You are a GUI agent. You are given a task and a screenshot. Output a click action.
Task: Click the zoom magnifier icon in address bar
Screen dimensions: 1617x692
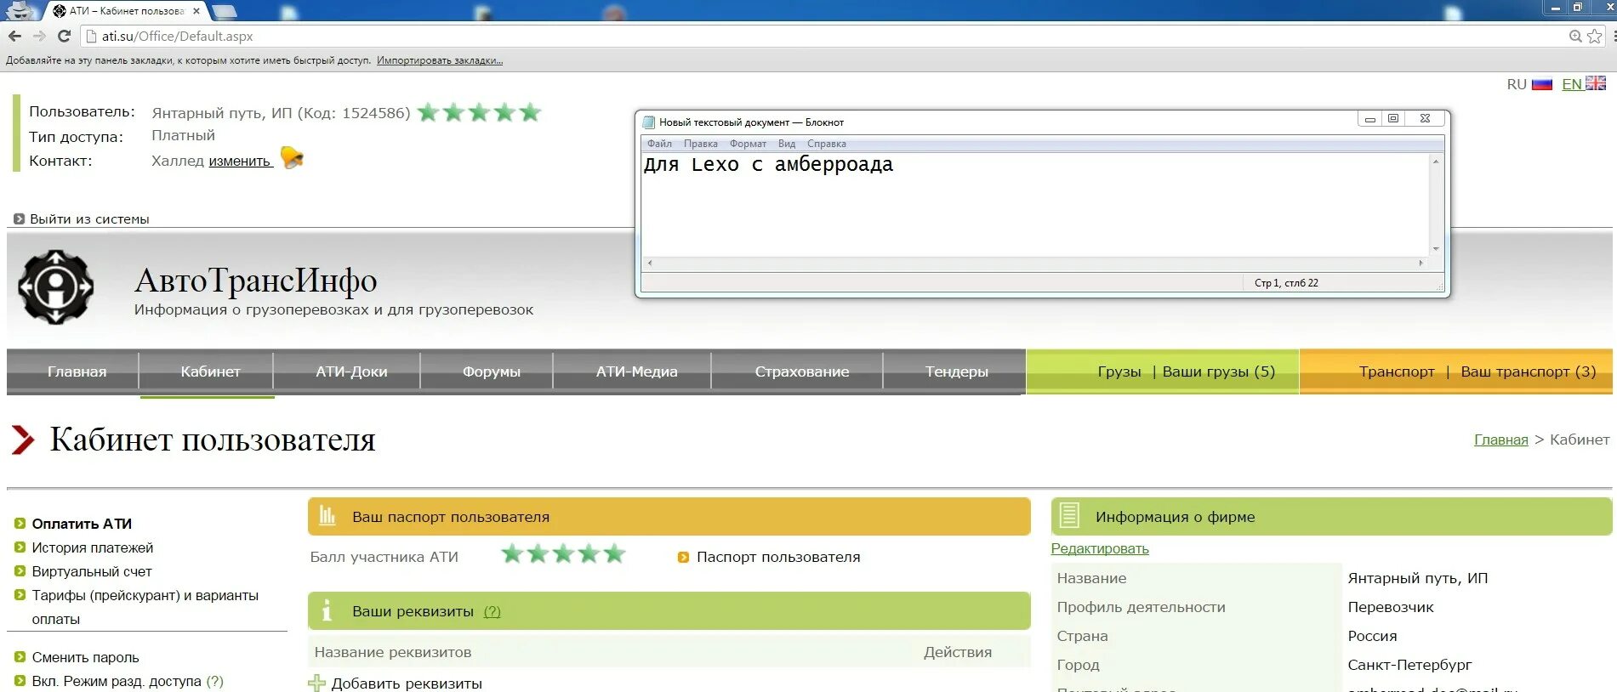pos(1575,36)
